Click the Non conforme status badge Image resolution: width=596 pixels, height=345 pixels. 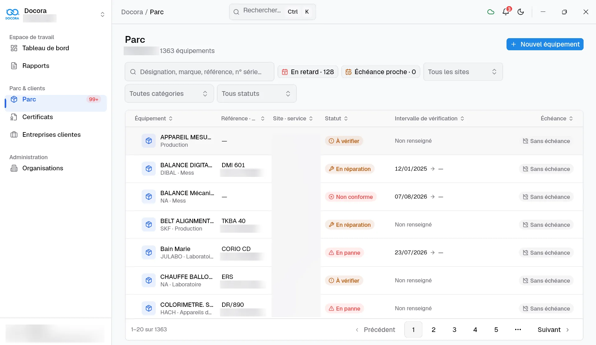pos(351,197)
